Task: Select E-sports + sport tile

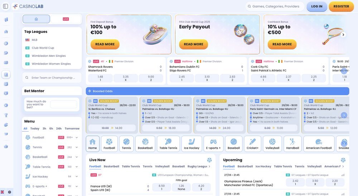Action: (x=213, y=144)
